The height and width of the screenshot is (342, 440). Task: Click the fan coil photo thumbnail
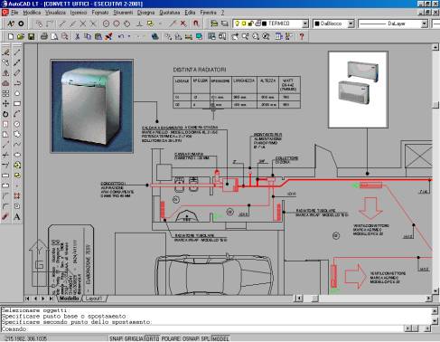click(x=358, y=90)
